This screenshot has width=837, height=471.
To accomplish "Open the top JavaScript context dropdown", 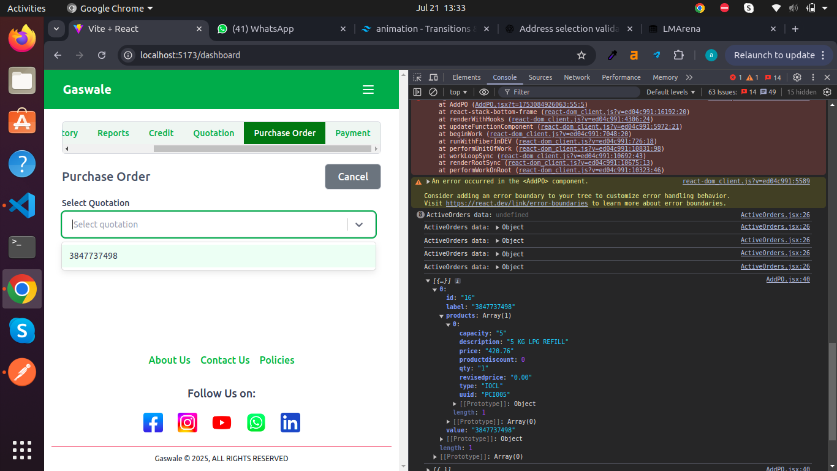I will tap(459, 92).
